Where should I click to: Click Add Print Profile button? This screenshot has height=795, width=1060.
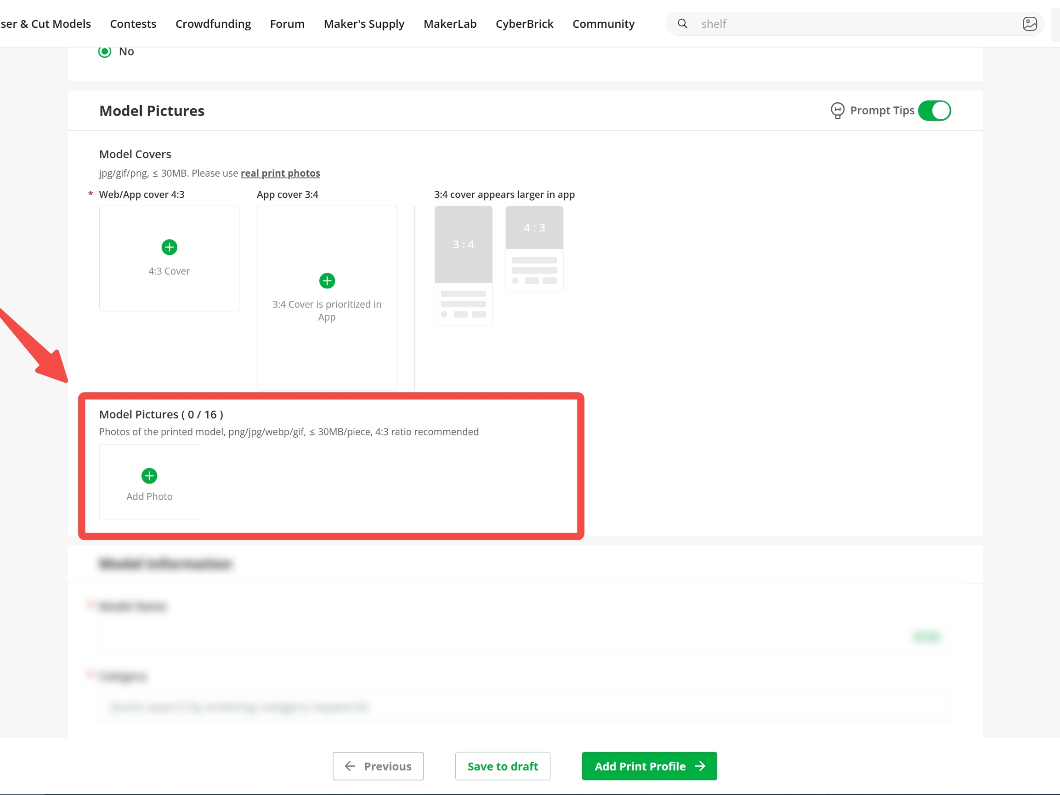coord(649,766)
